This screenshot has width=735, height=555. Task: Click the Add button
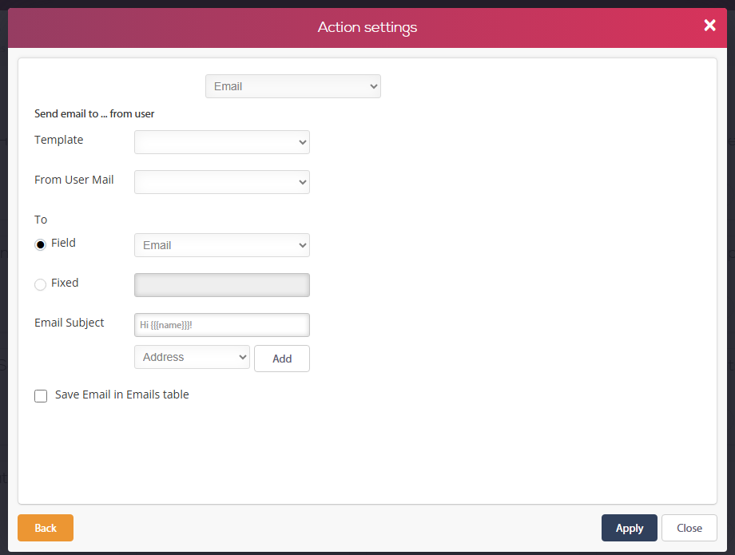coord(282,359)
